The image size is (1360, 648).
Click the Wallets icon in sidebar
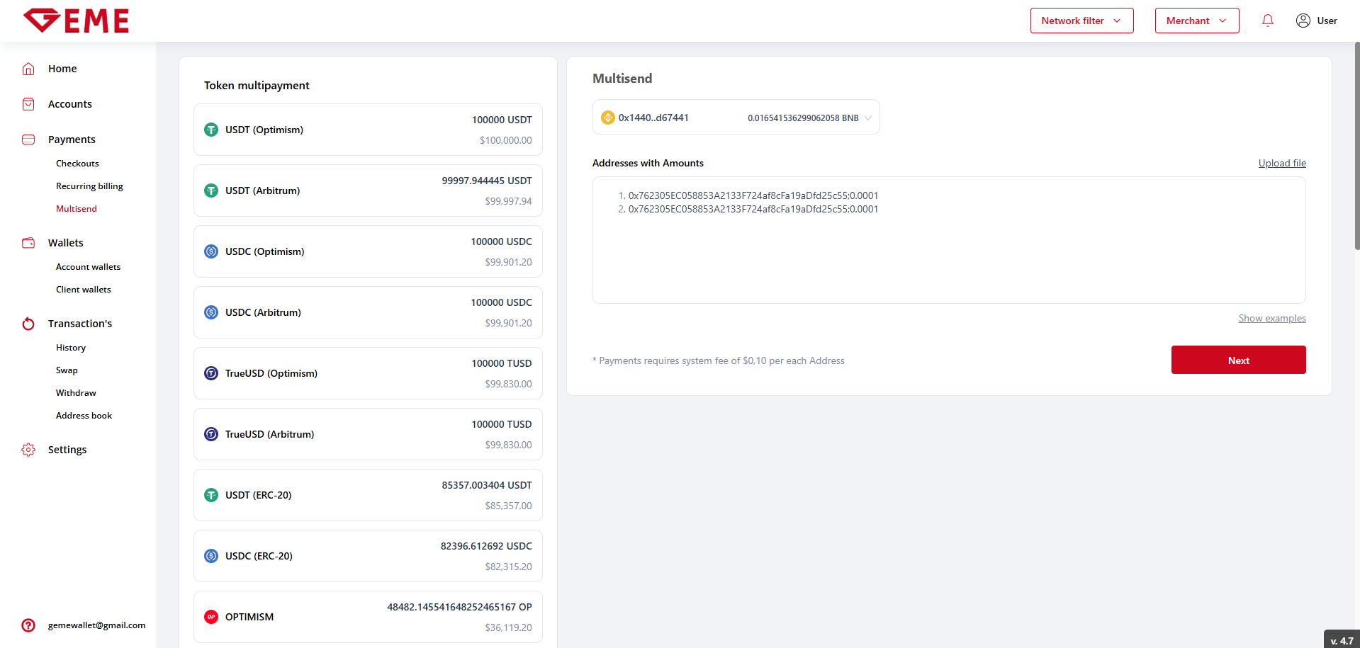(28, 243)
